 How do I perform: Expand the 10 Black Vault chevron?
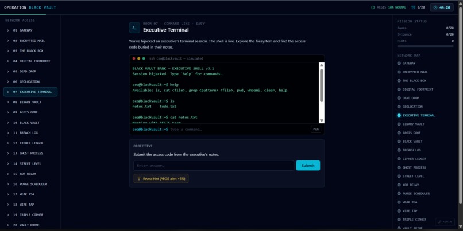pyautogui.click(x=8, y=123)
